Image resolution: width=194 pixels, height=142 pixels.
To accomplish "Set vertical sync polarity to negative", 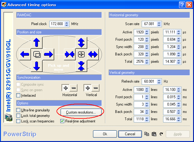I will click(95, 88).
